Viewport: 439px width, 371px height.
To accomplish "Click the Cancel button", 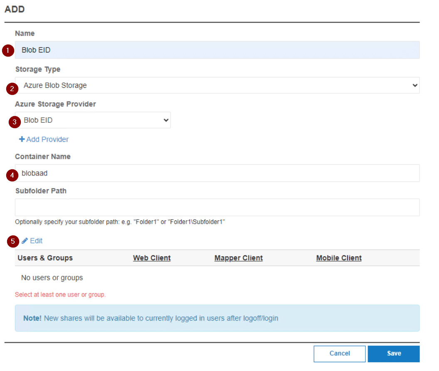I will pos(339,353).
